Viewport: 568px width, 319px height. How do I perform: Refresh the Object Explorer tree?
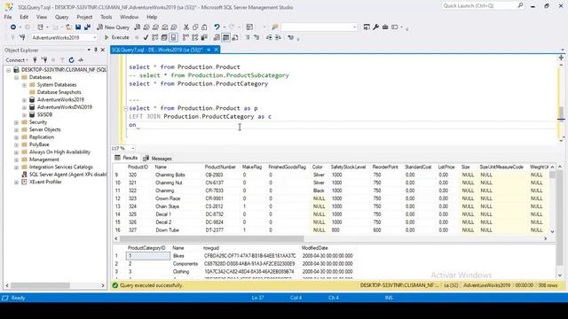[71, 60]
